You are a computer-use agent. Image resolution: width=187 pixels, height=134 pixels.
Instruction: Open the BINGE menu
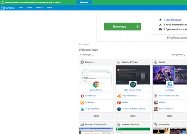point(49,8)
